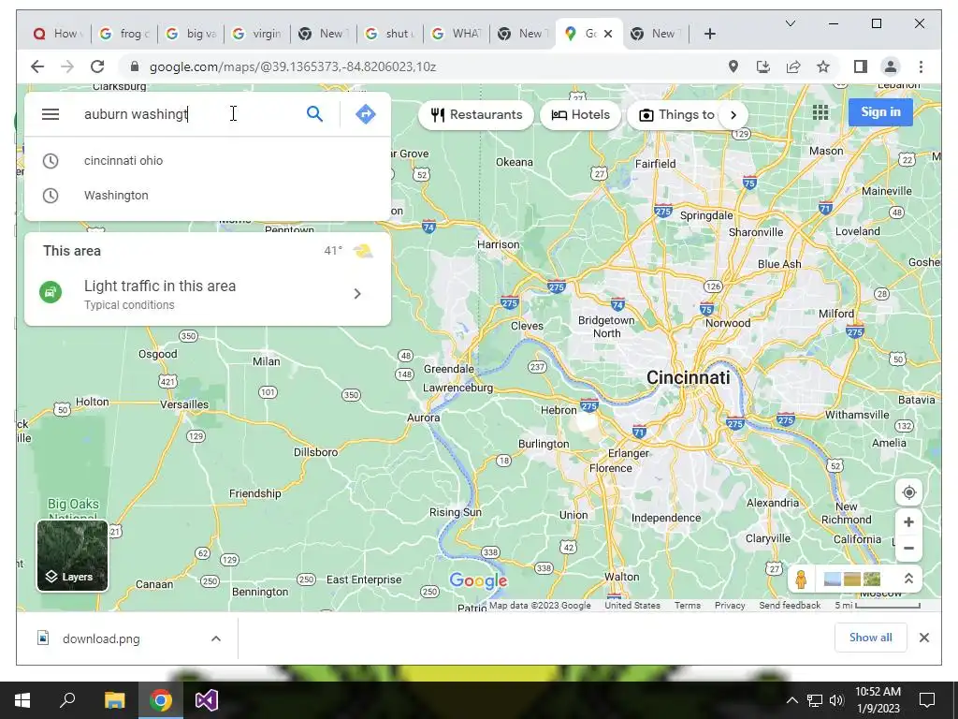Switch to the "frog" Google tab
The width and height of the screenshot is (958, 719).
click(124, 34)
